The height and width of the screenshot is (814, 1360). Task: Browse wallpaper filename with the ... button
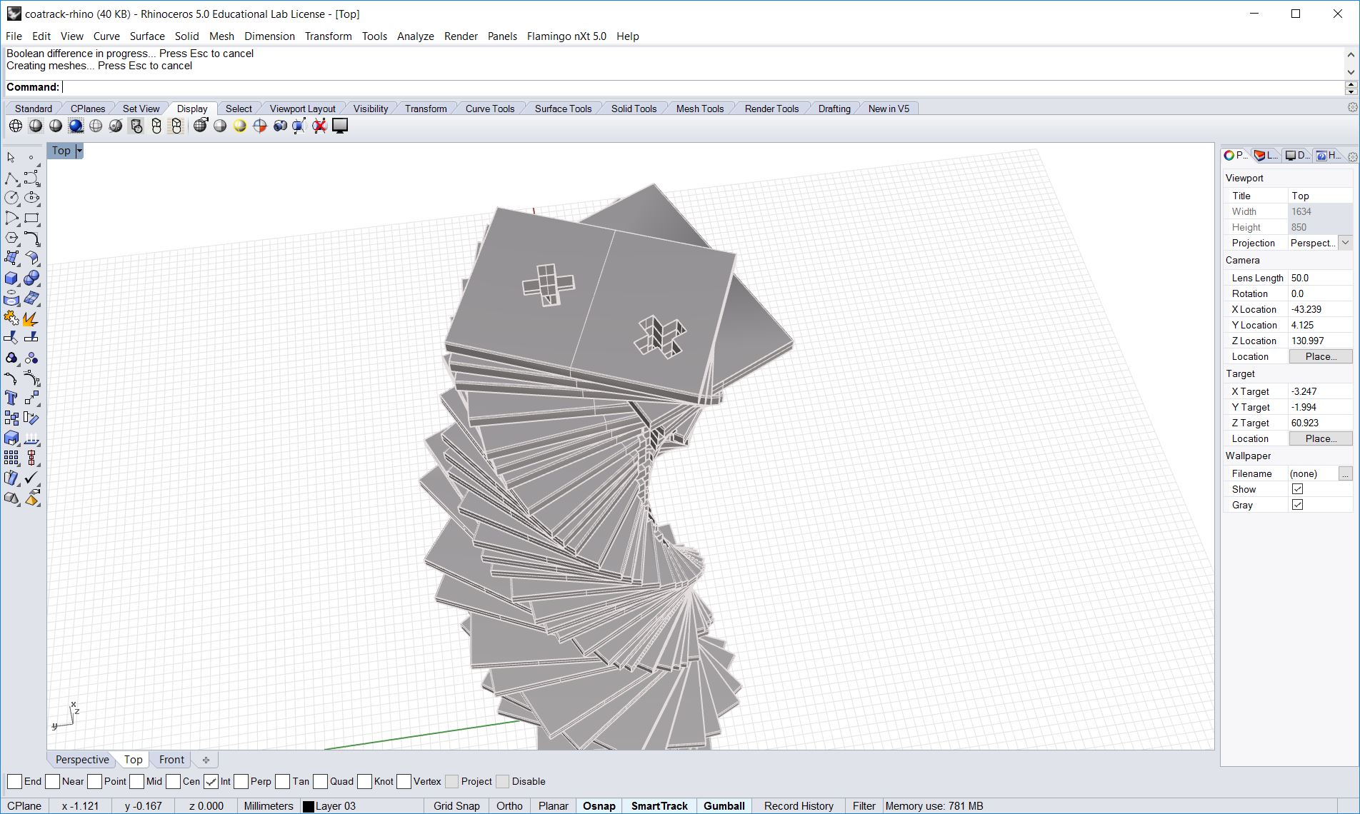(1346, 473)
